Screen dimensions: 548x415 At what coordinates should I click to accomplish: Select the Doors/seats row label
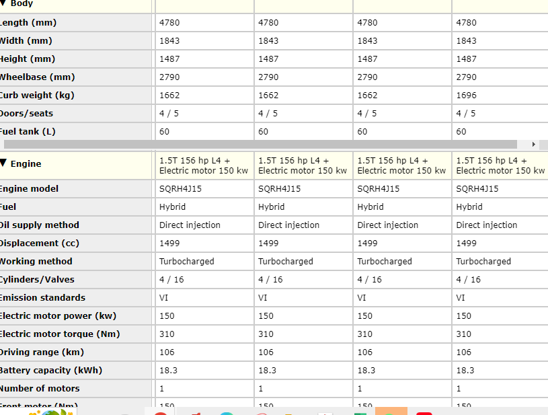26,114
